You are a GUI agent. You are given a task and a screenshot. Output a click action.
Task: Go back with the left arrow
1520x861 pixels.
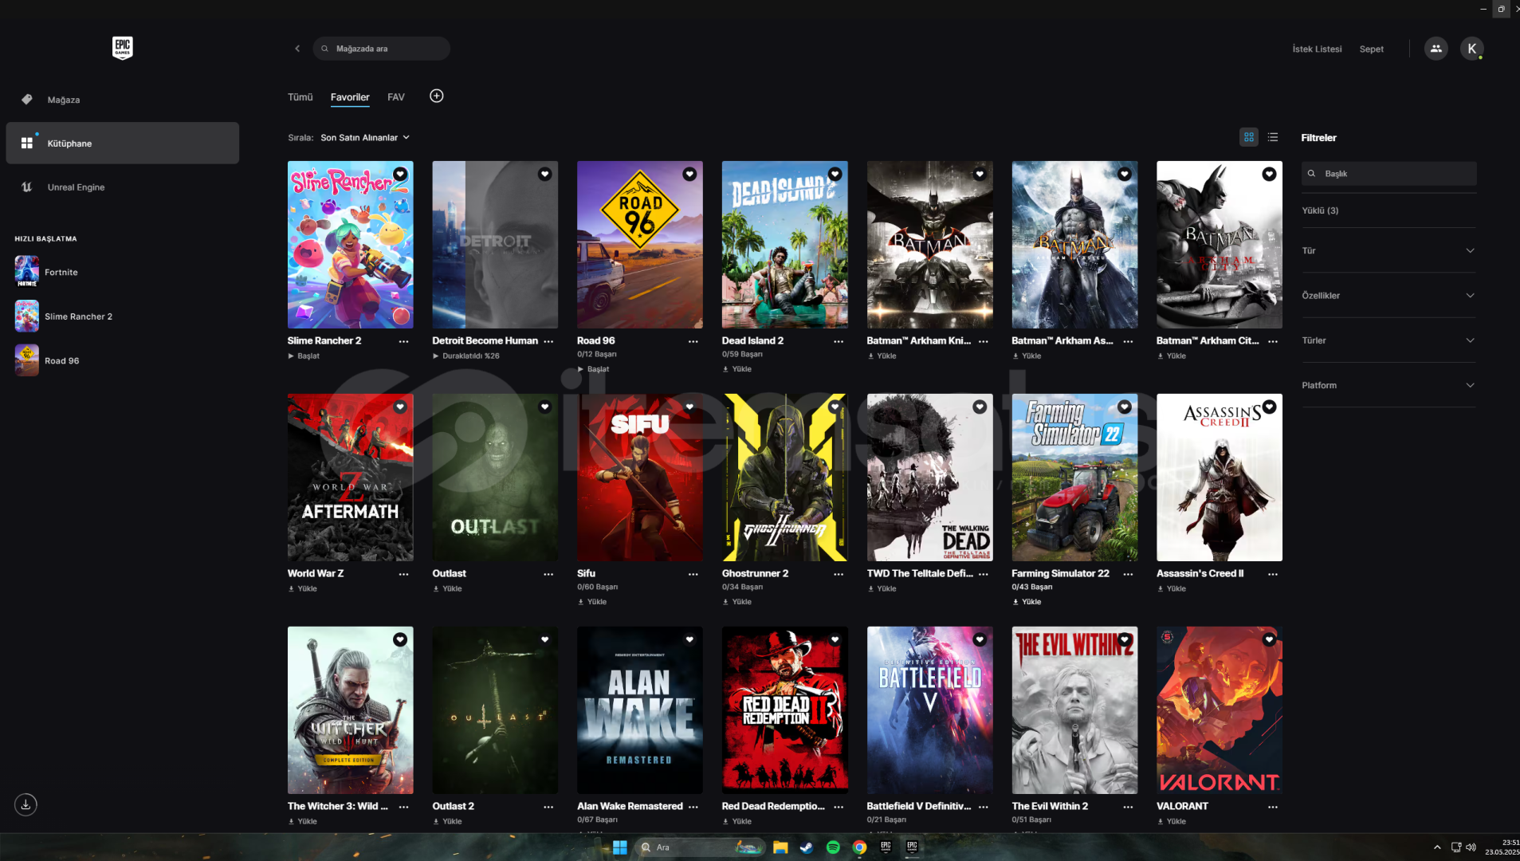[x=297, y=49]
